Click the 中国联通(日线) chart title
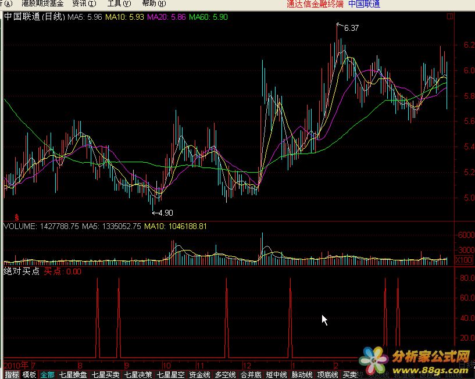Image resolution: width=475 pixels, height=379 pixels. pyautogui.click(x=34, y=17)
